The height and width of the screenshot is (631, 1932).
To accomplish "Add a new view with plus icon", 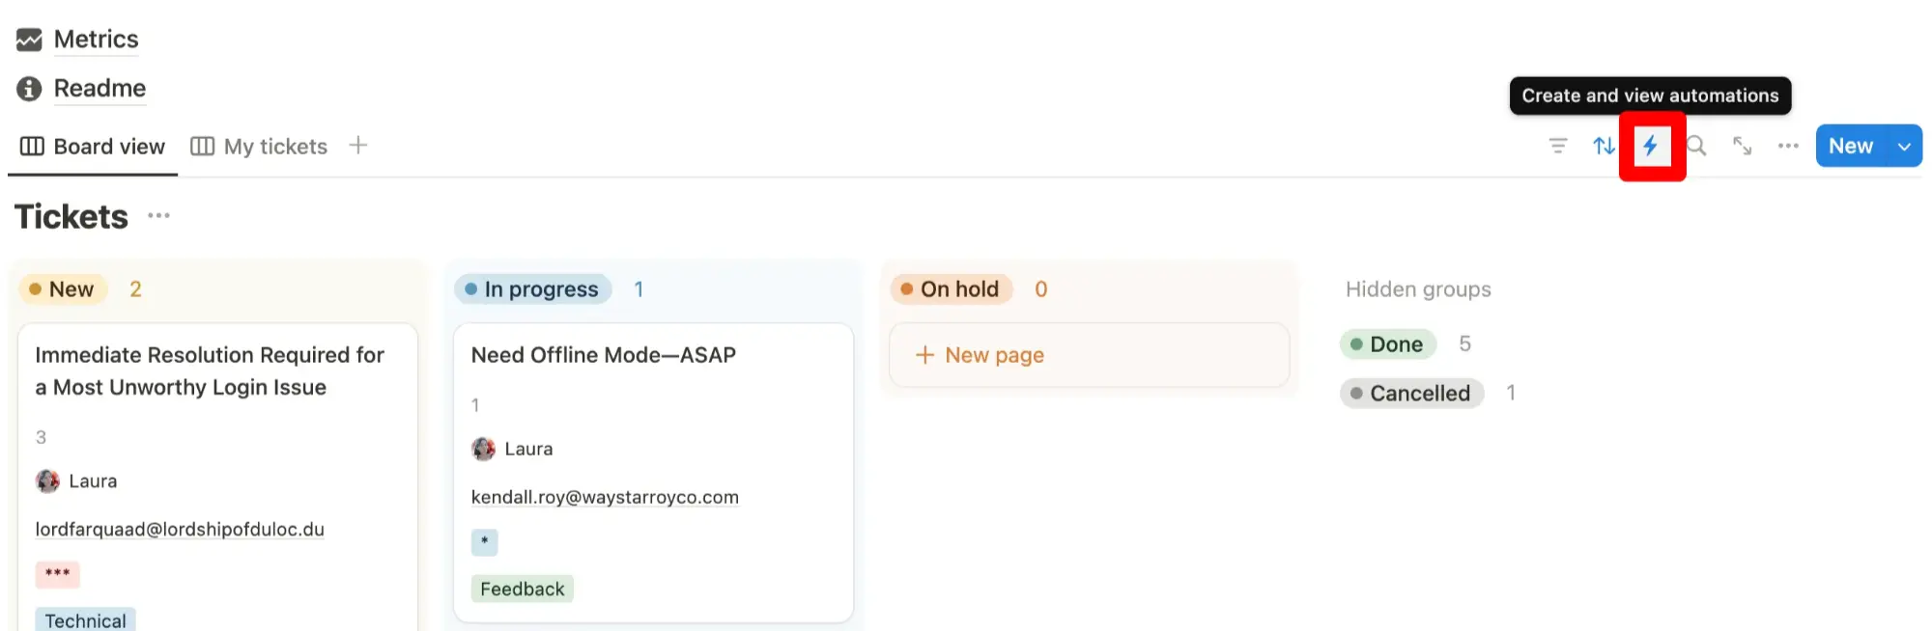I will (x=358, y=146).
